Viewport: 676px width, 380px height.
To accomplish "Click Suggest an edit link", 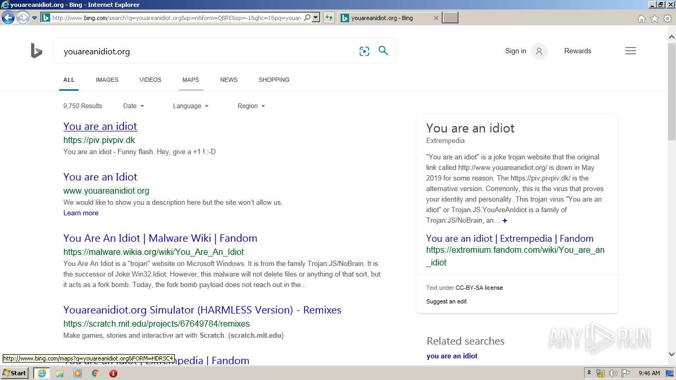I will (x=446, y=301).
